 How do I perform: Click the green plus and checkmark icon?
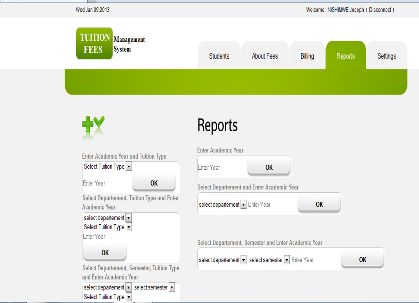(93, 128)
